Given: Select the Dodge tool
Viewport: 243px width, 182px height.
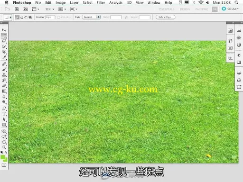Looking at the screenshot, I should (x=4, y=102).
